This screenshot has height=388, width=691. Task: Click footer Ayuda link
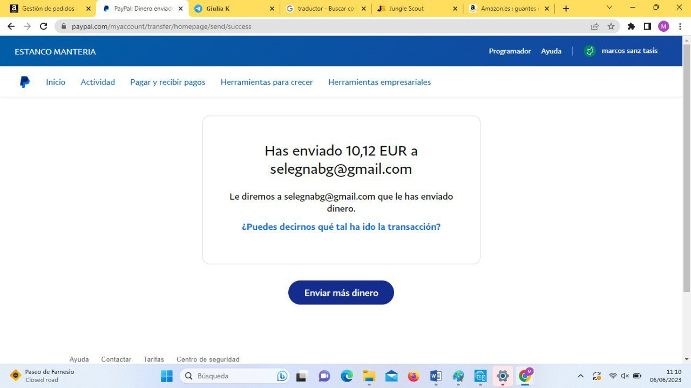(79, 359)
